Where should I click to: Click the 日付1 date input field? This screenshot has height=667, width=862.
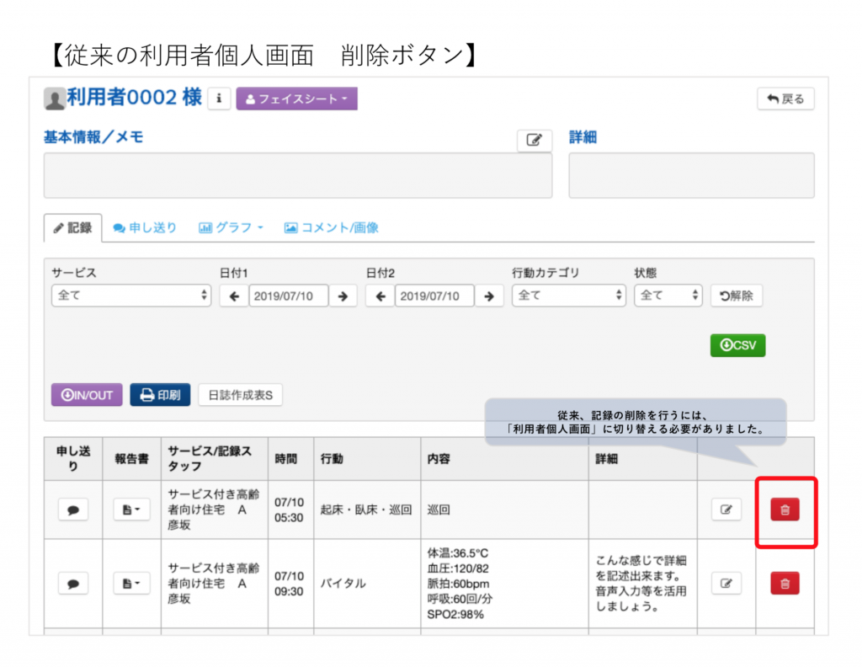[288, 296]
